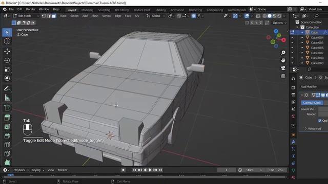Viewport: 328px width, 184px height.
Task: Toggle the Optimal Display checkbox
Action: point(320,121)
